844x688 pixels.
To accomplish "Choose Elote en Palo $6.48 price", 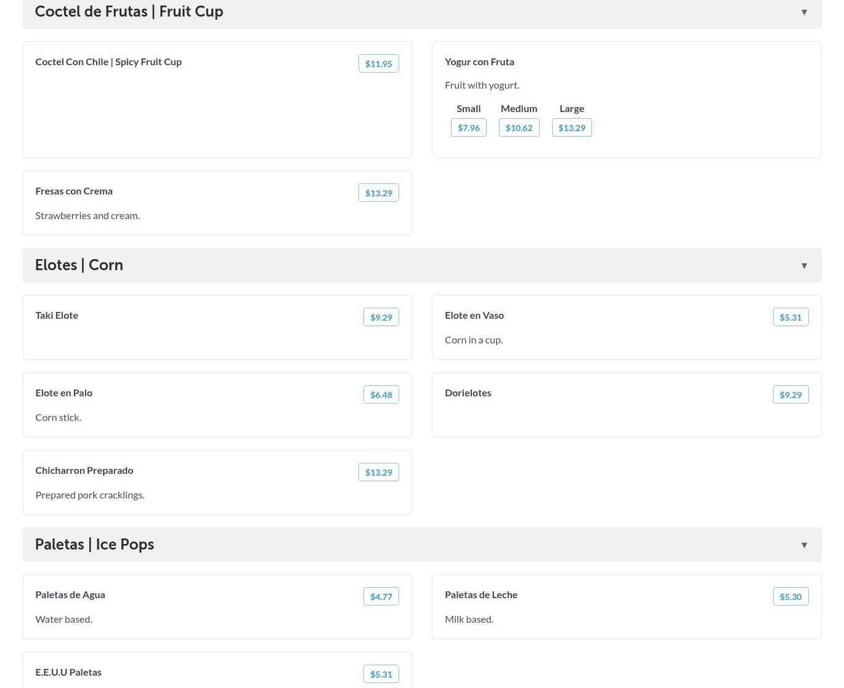I will pyautogui.click(x=381, y=395).
